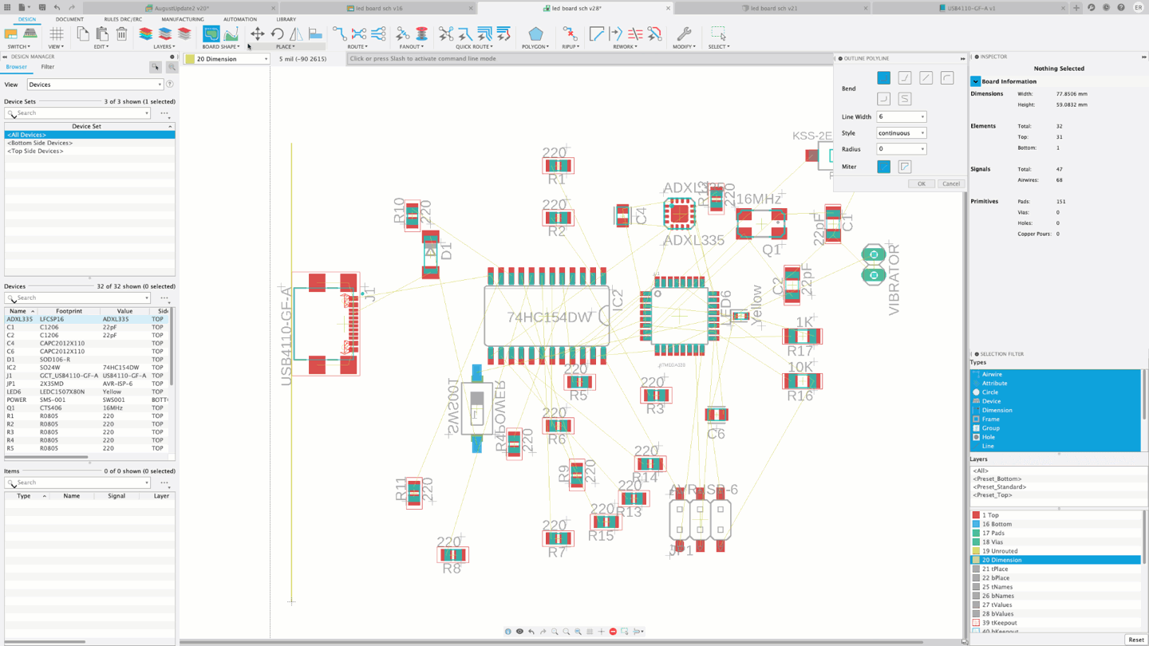Select the Move tool in toolbar
The image size is (1149, 646).
click(x=257, y=34)
